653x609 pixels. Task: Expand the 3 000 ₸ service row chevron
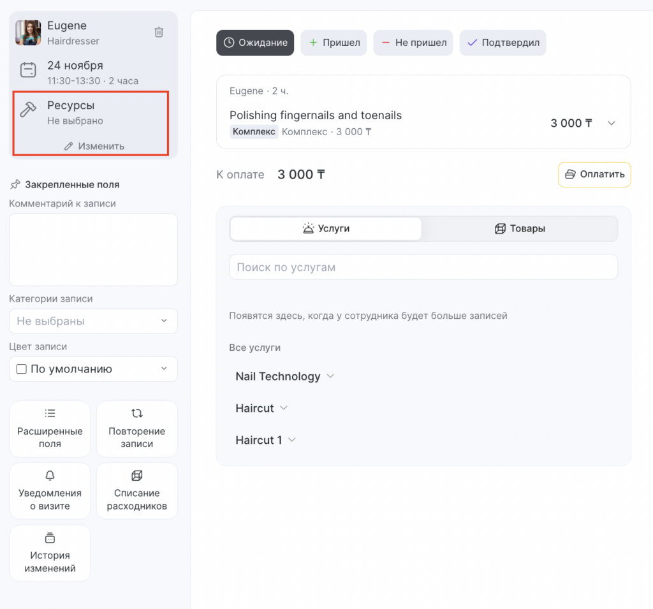pos(612,123)
